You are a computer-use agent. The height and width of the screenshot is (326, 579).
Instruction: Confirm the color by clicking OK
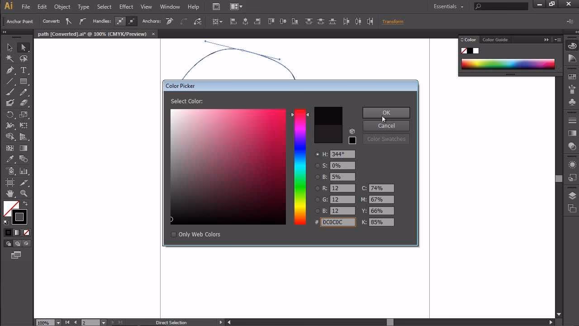point(386,112)
